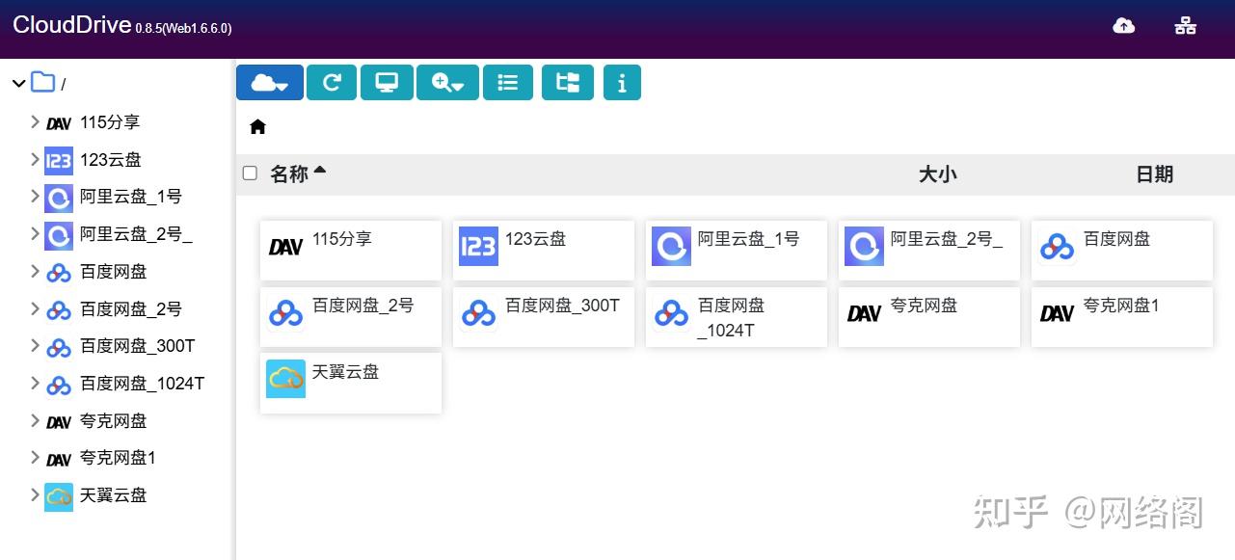
Task: Refresh the current file listing
Action: [331, 83]
